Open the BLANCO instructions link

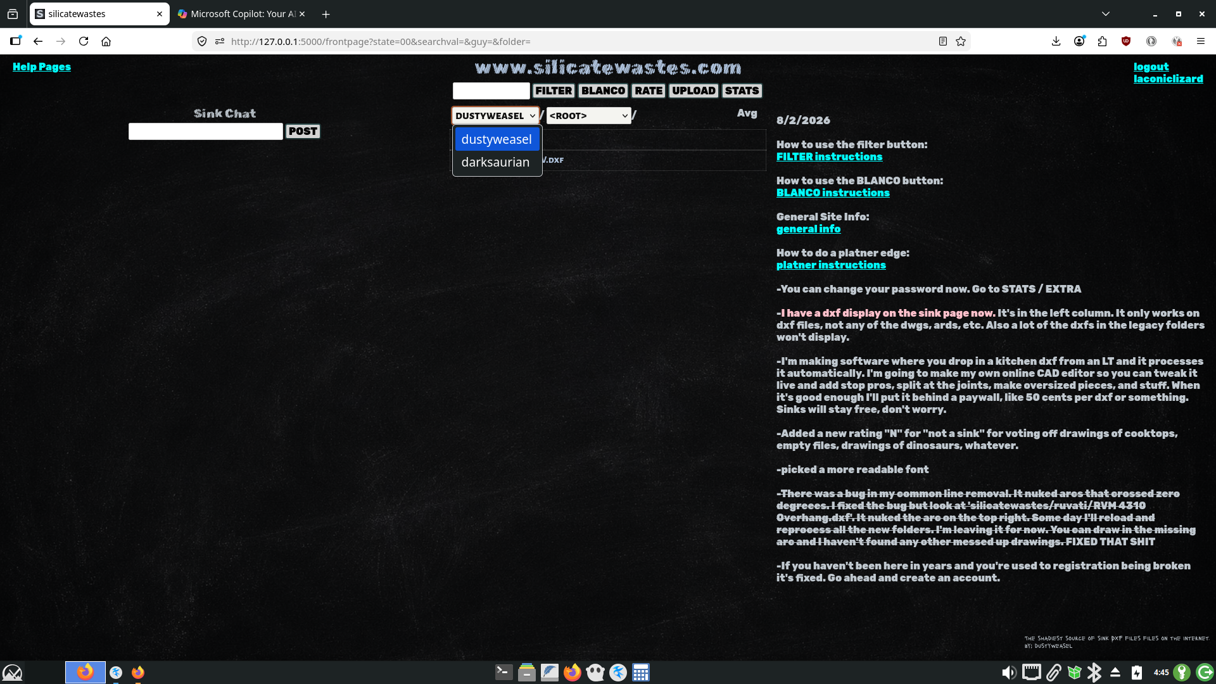point(833,193)
